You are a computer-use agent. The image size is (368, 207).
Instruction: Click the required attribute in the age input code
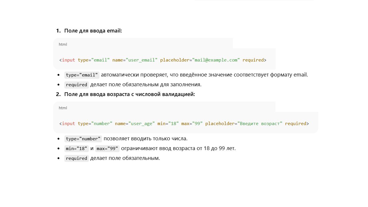(x=296, y=124)
